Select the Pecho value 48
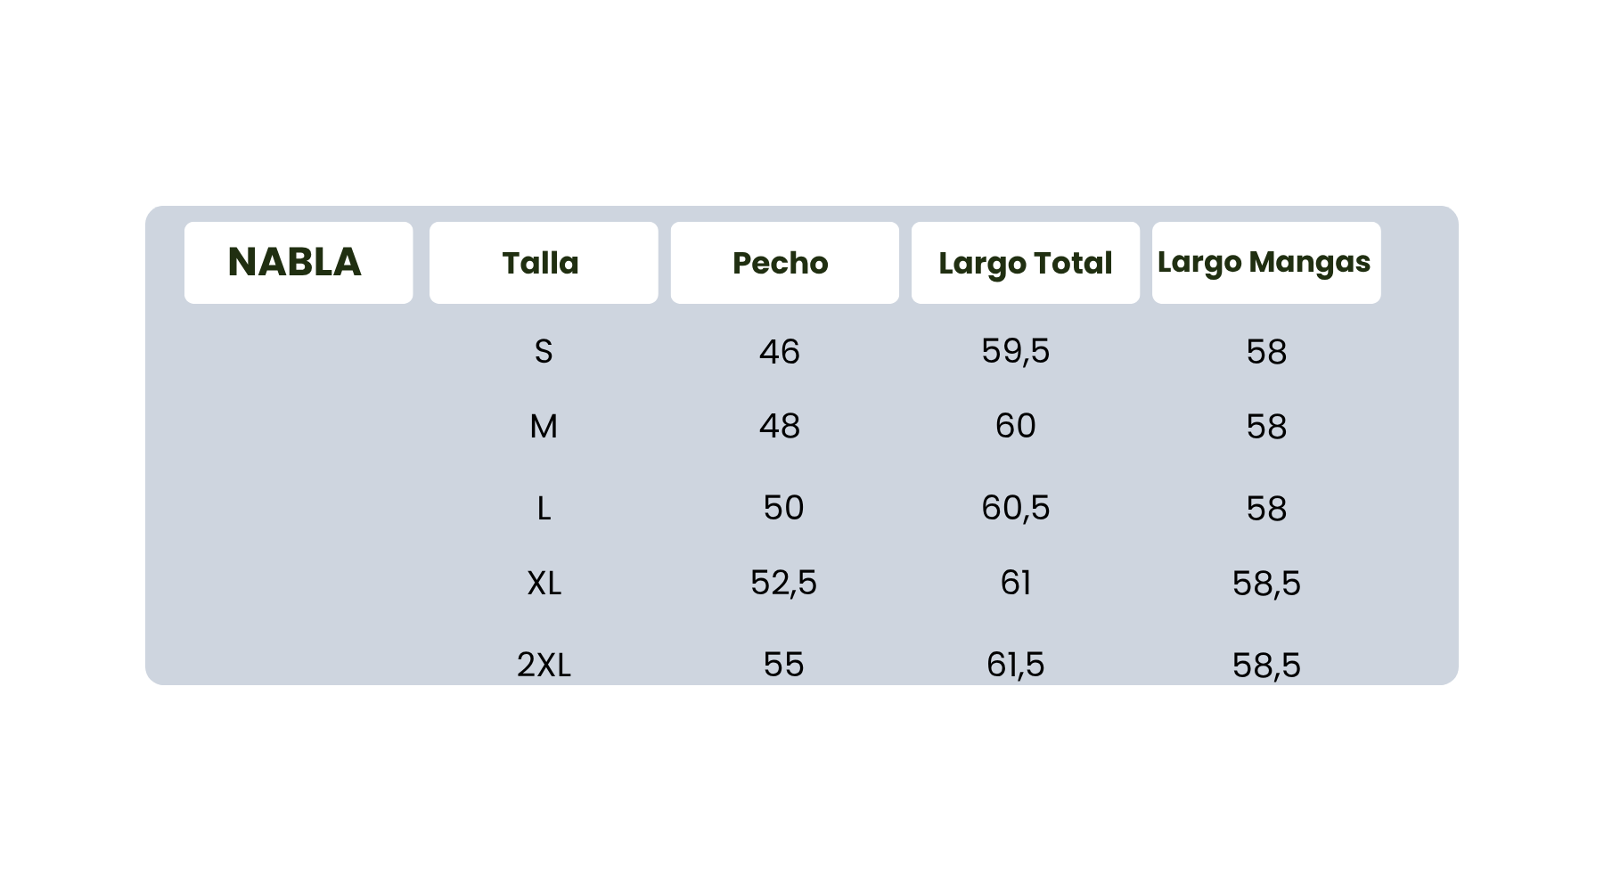1604x891 pixels. (x=780, y=427)
